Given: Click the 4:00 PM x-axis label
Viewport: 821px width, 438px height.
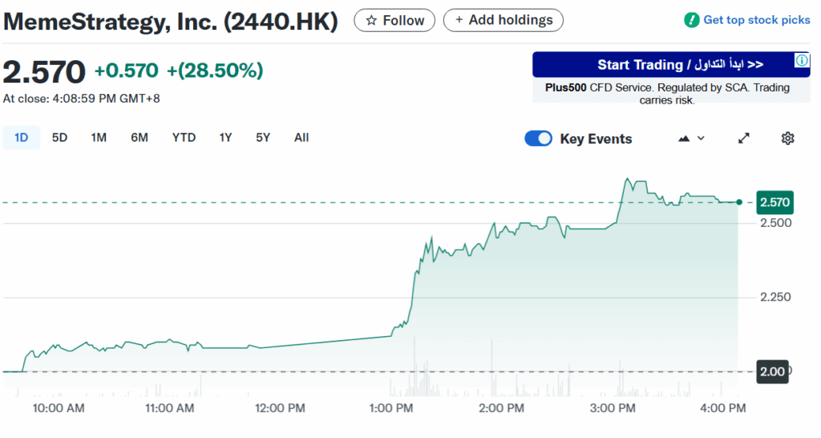Looking at the screenshot, I should [x=723, y=408].
